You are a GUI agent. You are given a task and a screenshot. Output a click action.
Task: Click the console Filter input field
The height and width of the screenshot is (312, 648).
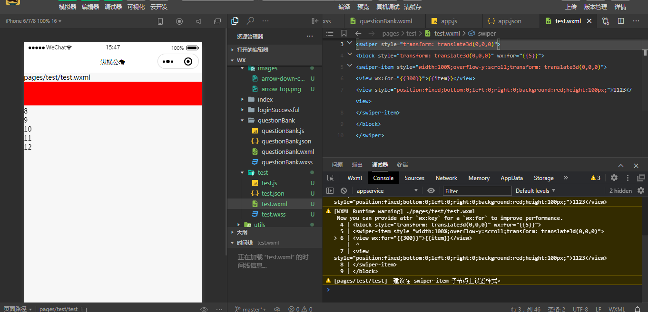(x=477, y=191)
